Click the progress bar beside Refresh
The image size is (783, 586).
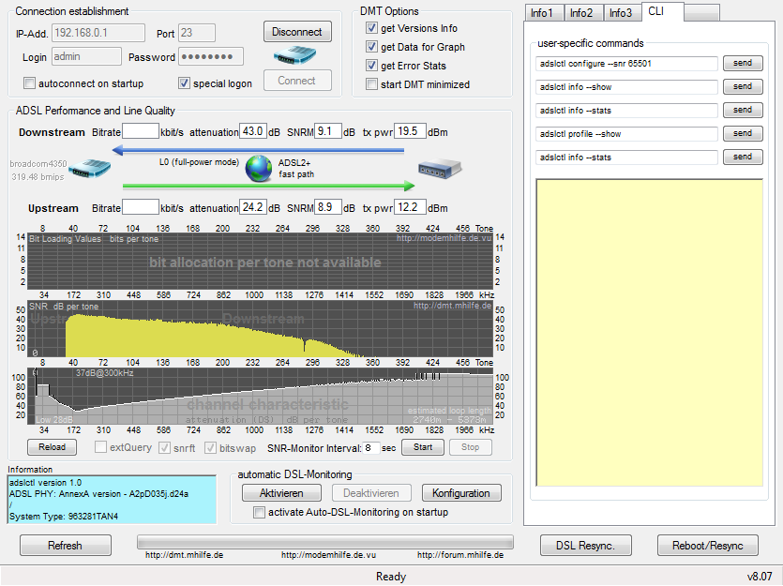325,543
